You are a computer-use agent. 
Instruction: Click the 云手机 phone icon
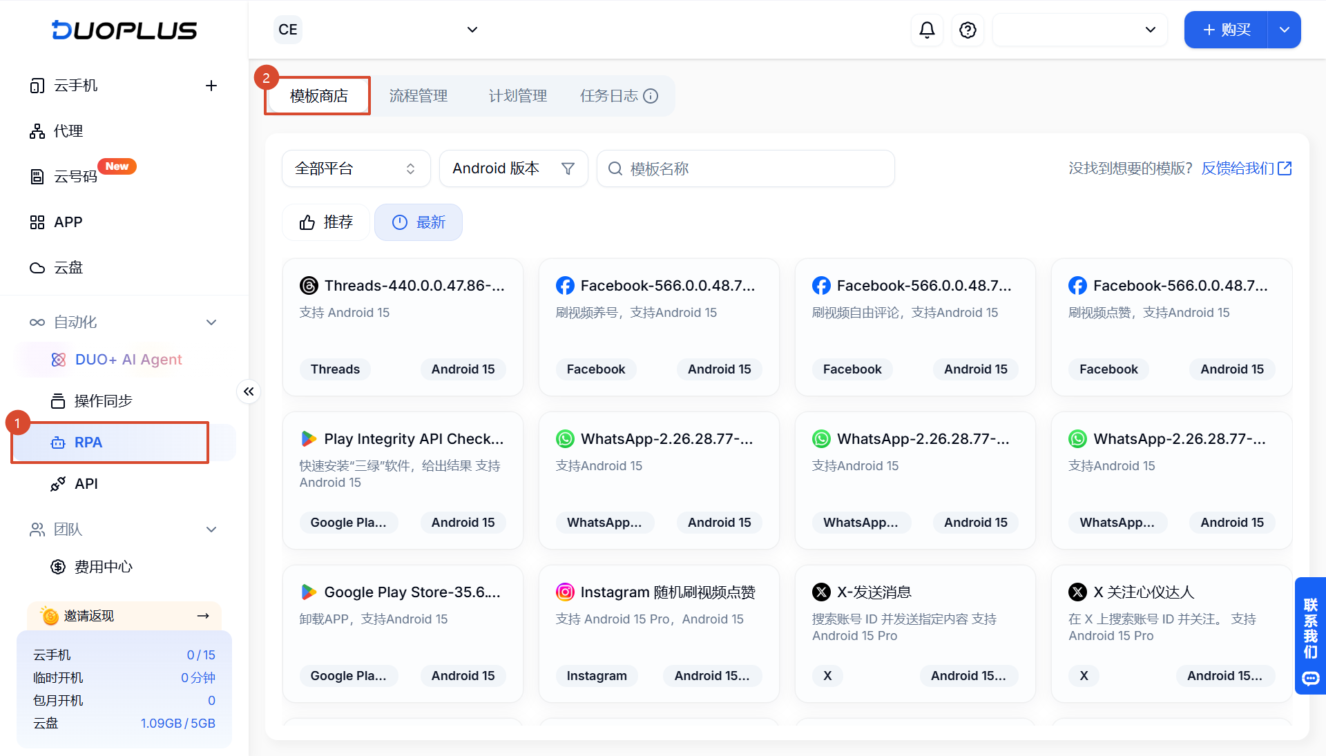[37, 86]
